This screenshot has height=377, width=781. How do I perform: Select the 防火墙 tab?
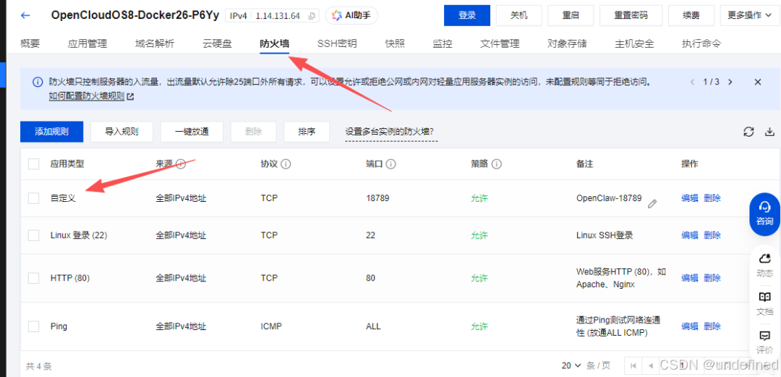275,44
